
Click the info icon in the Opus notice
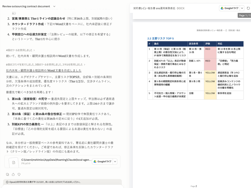(7, 181)
